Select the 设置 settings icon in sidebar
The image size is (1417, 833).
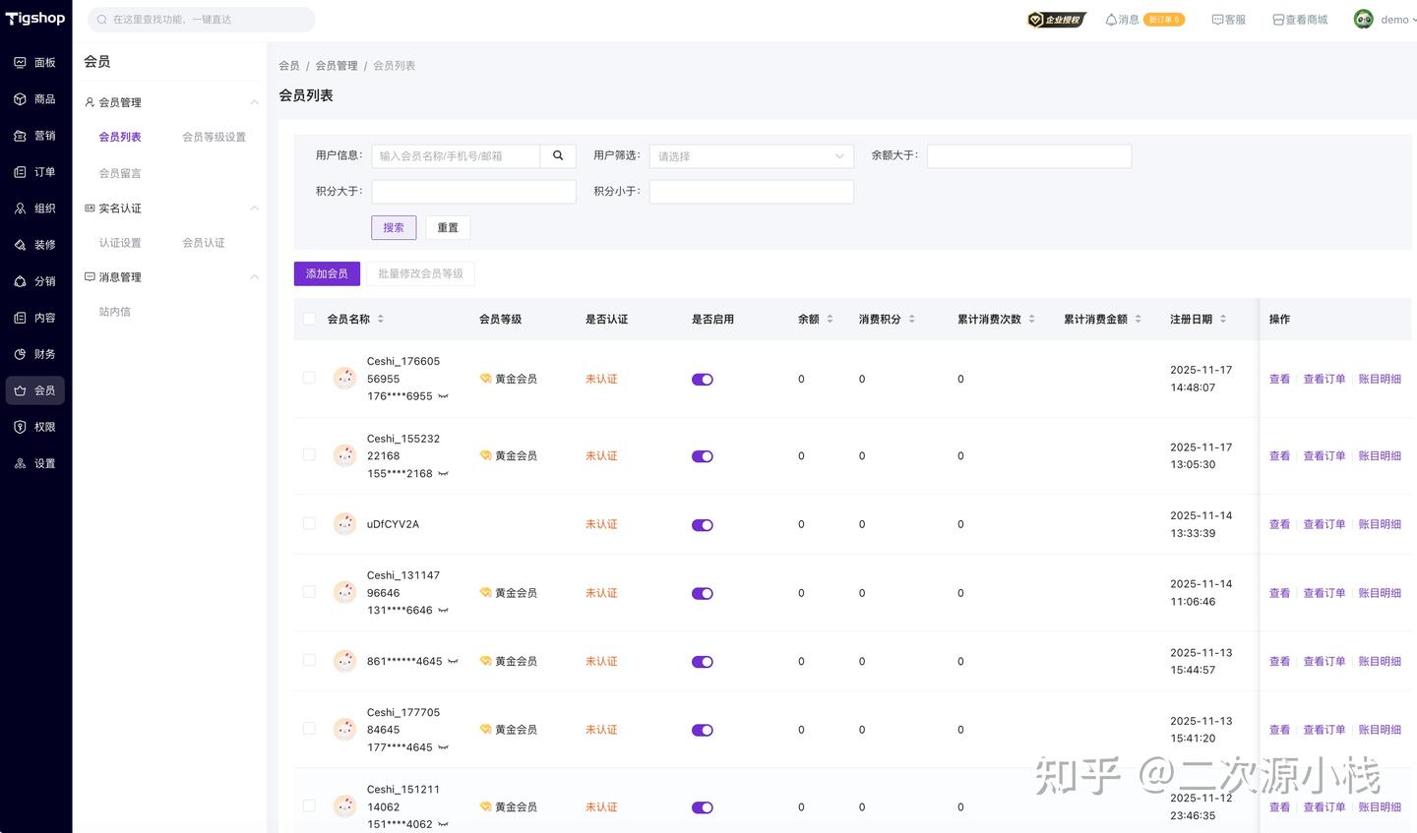click(x=21, y=462)
